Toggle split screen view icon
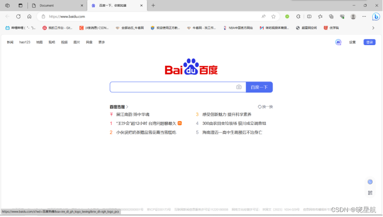Viewport: 383px width, 217px height. tap(309, 16)
